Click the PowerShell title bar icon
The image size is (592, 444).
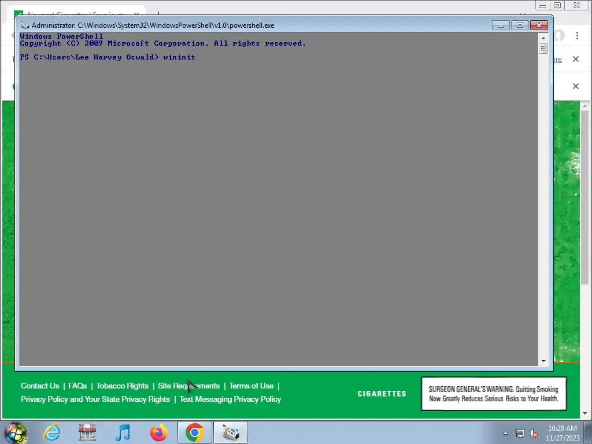25,25
